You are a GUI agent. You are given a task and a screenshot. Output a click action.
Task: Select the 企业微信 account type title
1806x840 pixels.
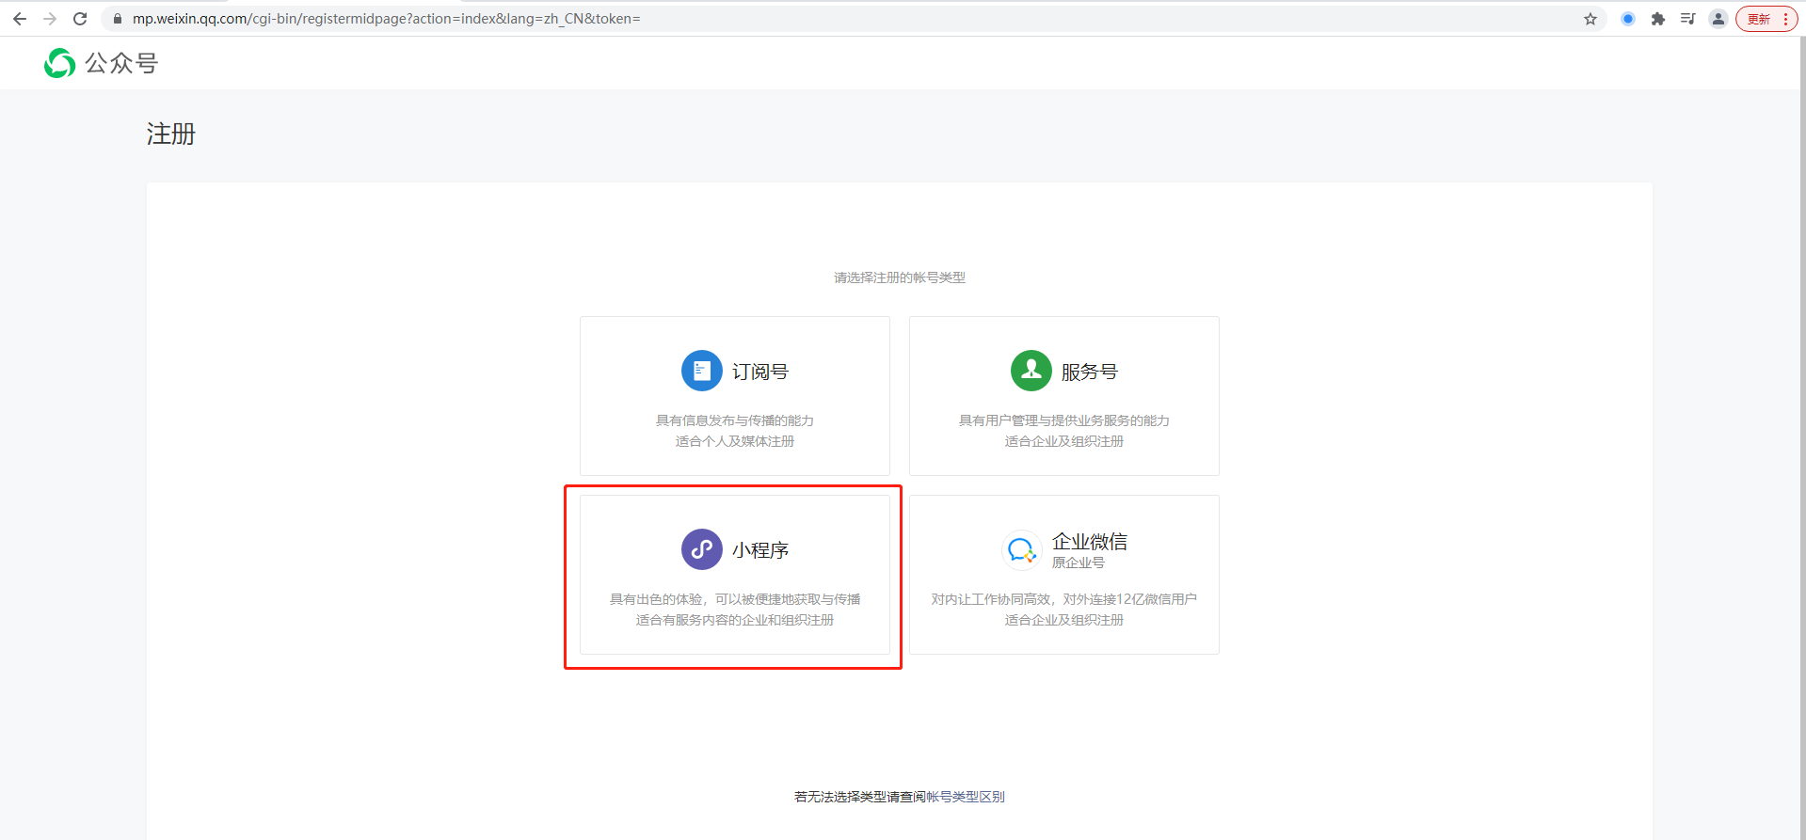point(1090,541)
